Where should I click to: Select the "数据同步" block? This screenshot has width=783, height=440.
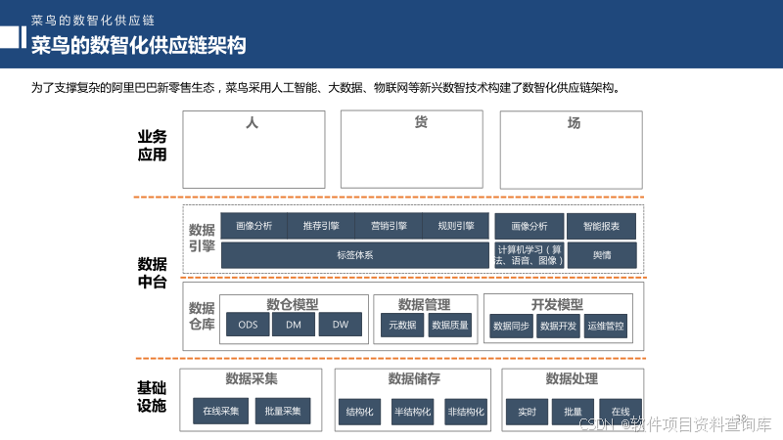(511, 327)
